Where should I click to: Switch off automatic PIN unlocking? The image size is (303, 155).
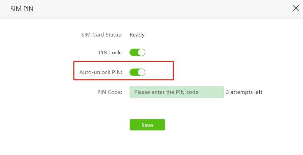point(137,72)
